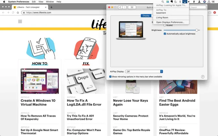Open Spotlight search magnifier in the menu bar

click(163, 2)
